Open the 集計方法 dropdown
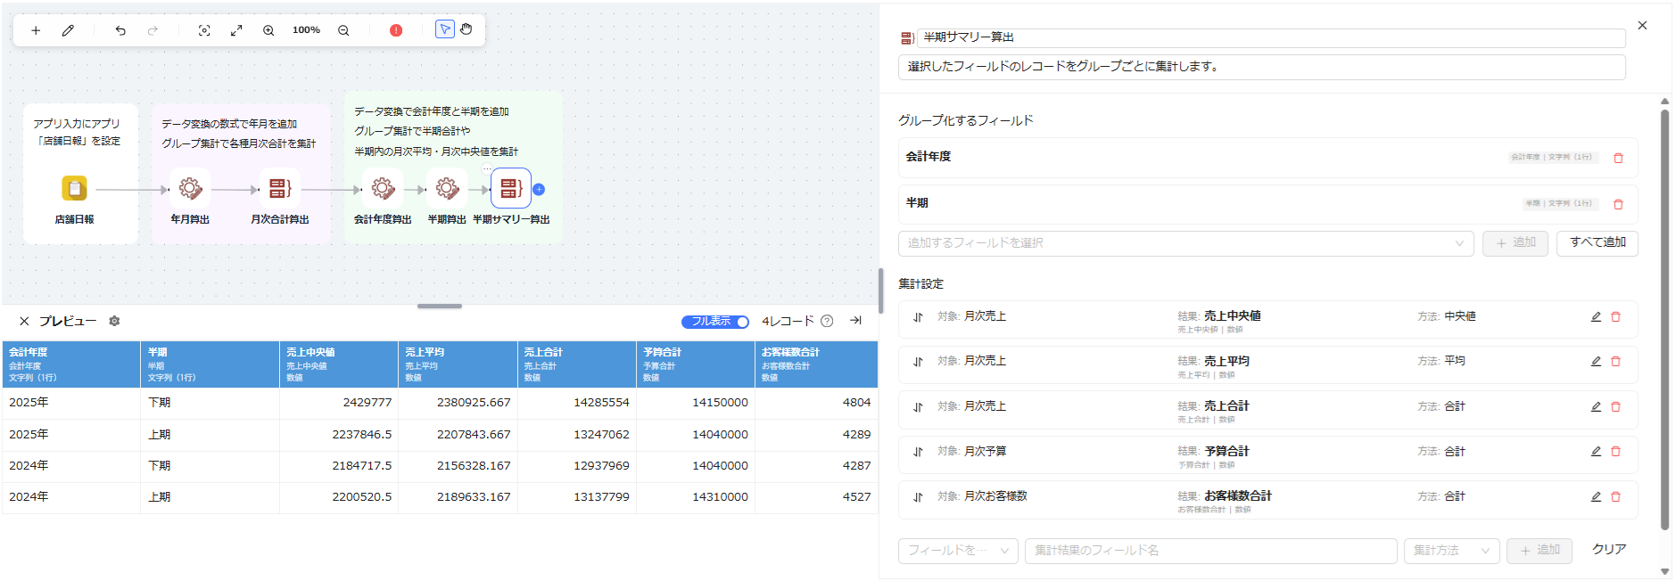 pyautogui.click(x=1452, y=551)
